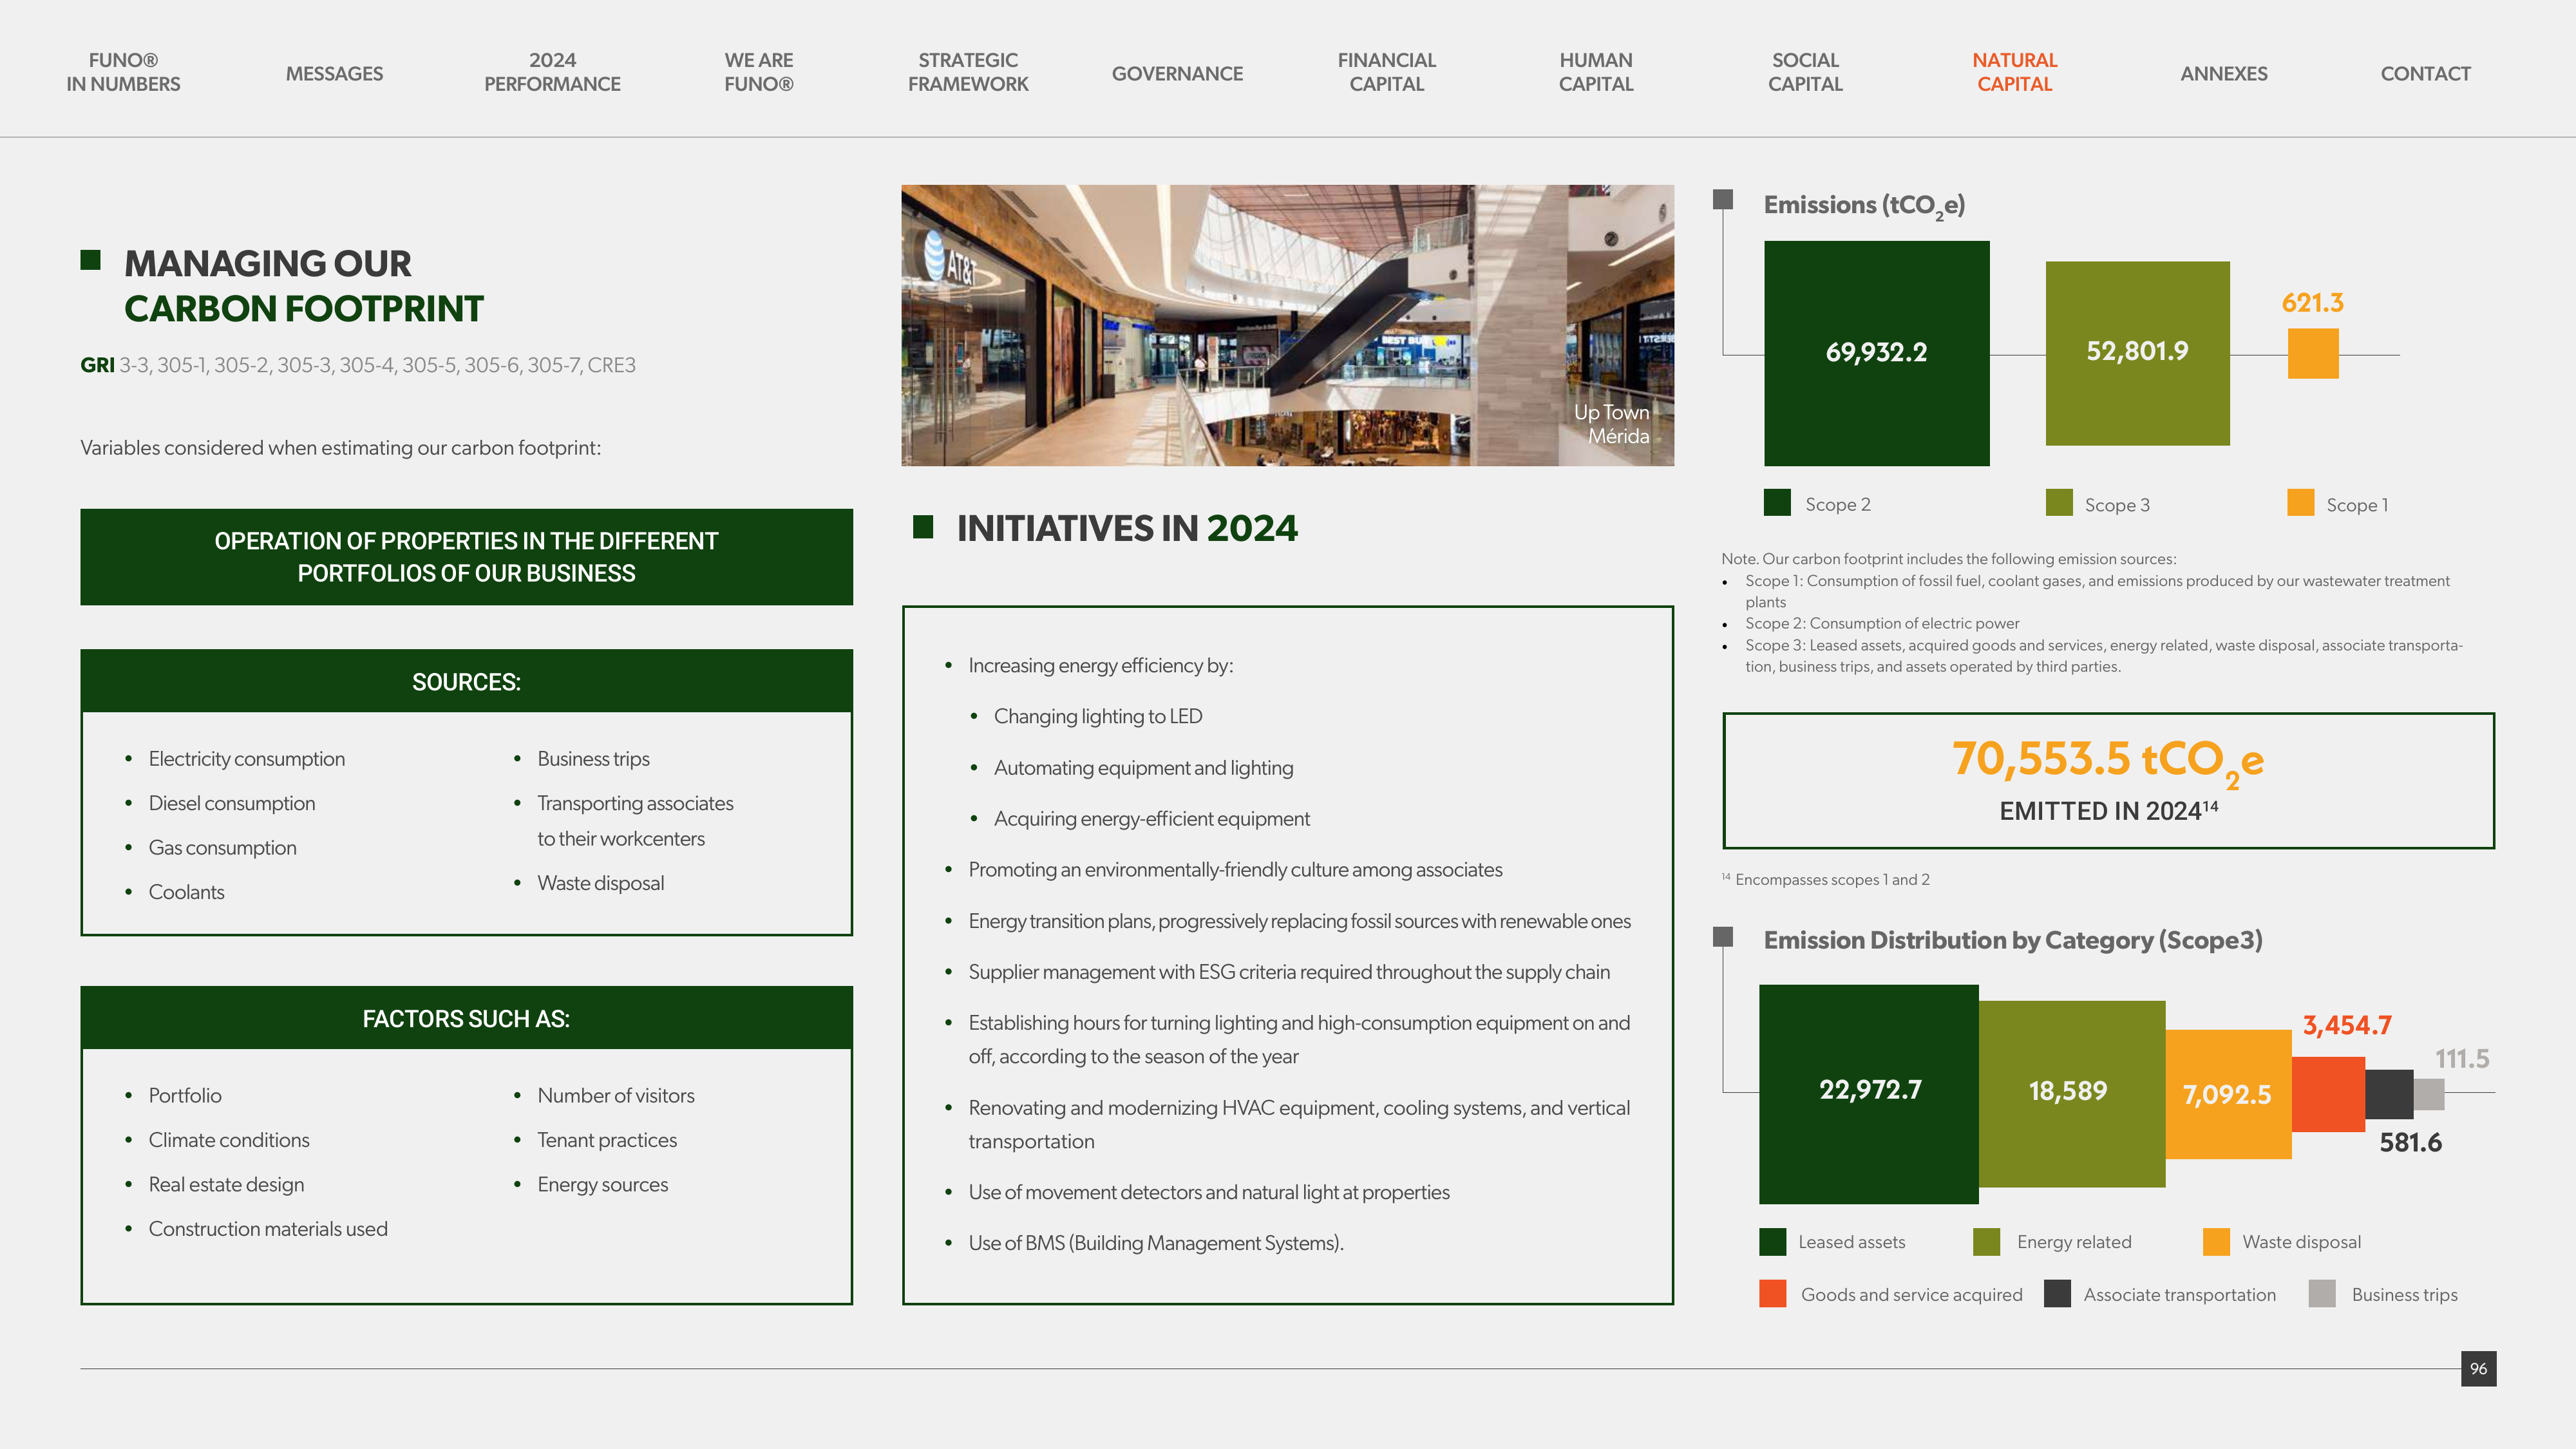Select the small orange Scope 1 bar

[x=2313, y=353]
